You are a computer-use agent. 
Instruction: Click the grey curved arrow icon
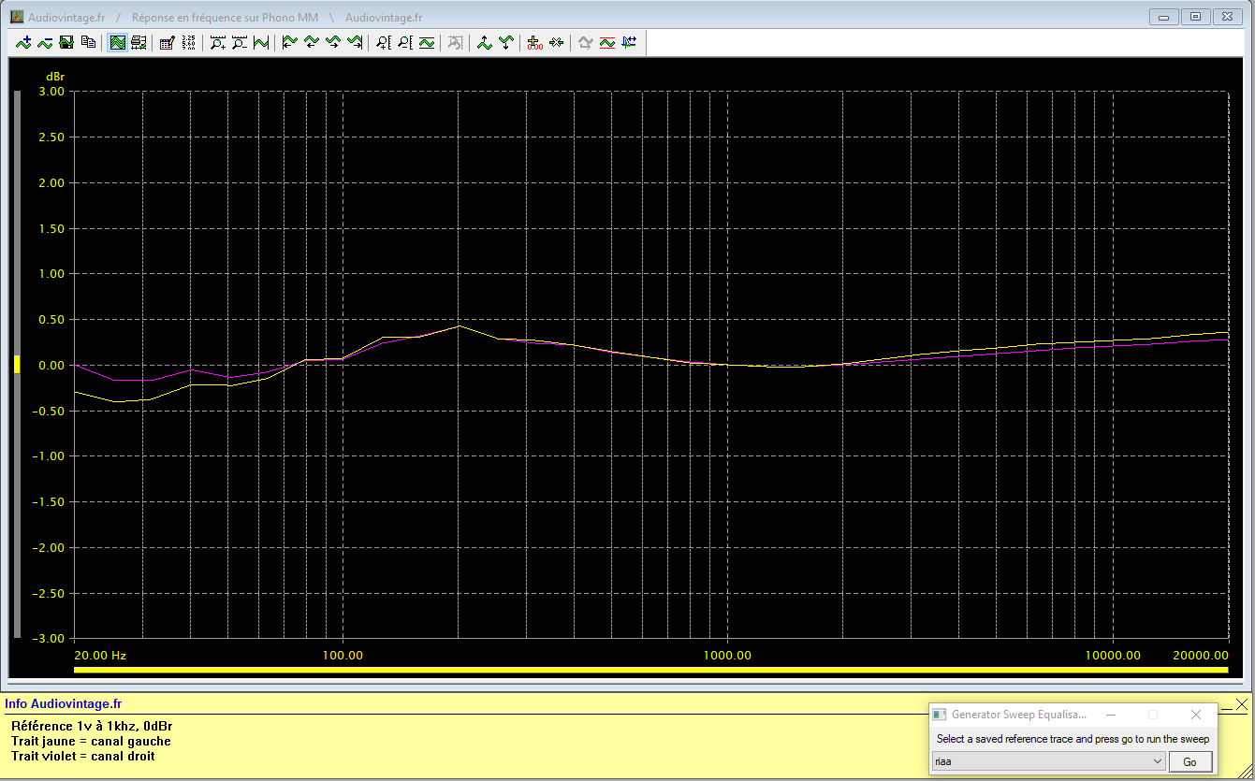click(586, 42)
